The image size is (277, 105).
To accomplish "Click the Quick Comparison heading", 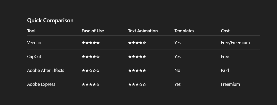I will (50, 21).
